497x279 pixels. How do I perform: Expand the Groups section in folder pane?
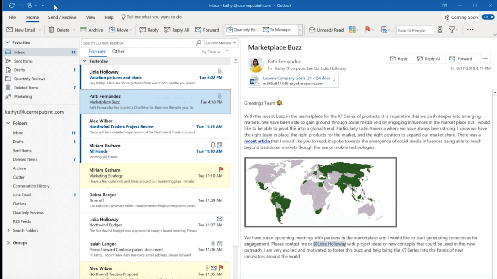click(x=8, y=243)
